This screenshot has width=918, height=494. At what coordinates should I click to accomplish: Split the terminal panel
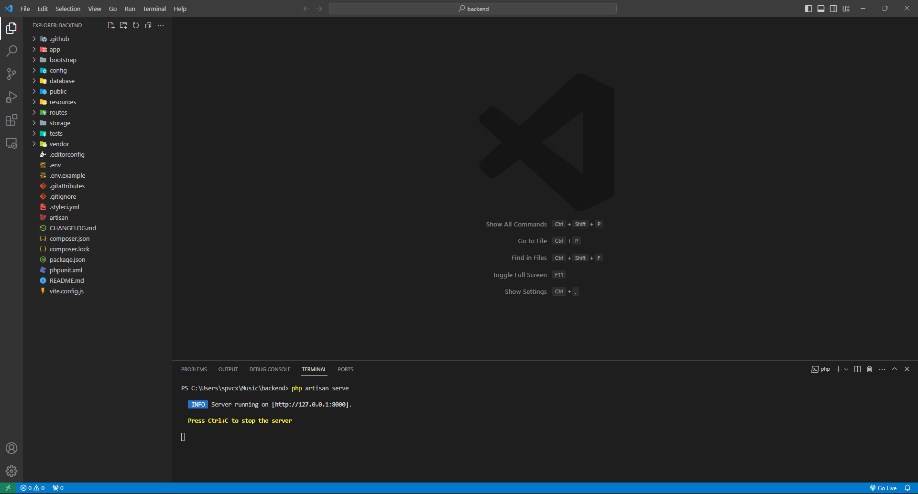857,369
